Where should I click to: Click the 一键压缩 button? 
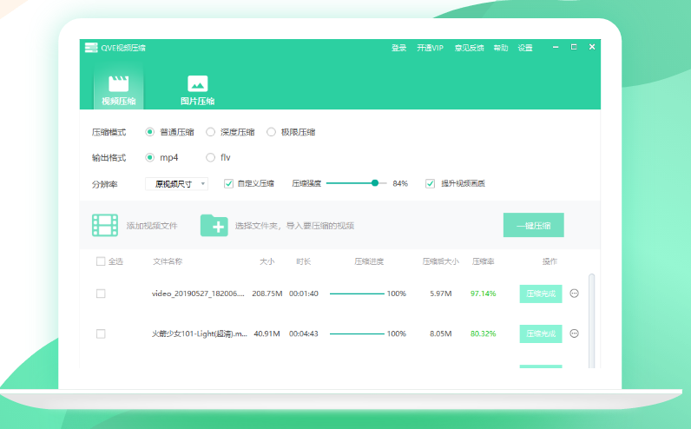pyautogui.click(x=534, y=225)
